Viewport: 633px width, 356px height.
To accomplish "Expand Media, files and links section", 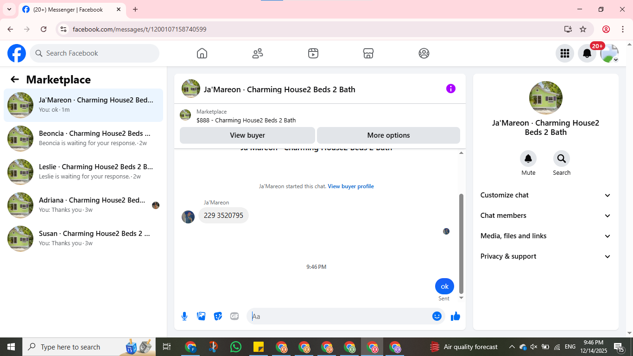I will (545, 236).
